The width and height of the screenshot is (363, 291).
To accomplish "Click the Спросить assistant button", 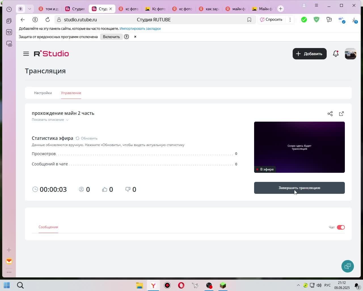I will click(x=271, y=20).
